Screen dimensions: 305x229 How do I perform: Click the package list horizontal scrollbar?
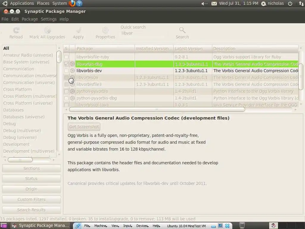(x=157, y=109)
